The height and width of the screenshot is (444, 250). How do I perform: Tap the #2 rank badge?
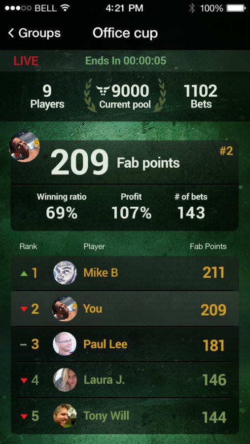point(226,151)
